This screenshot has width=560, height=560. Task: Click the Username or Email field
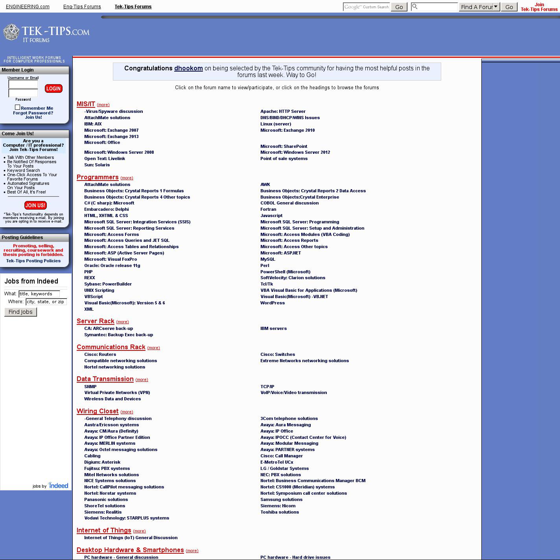pyautogui.click(x=23, y=84)
